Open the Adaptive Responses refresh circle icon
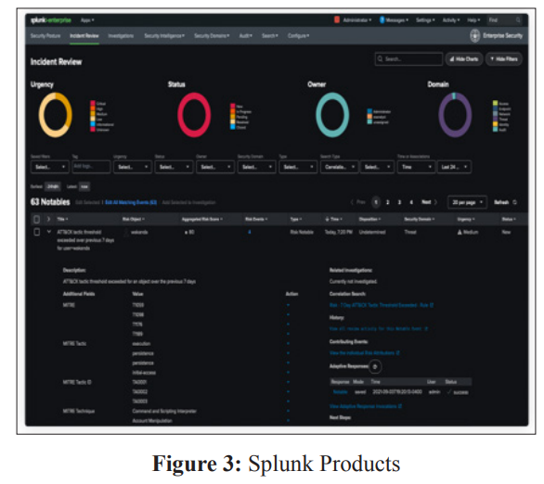The image size is (544, 484). (375, 366)
